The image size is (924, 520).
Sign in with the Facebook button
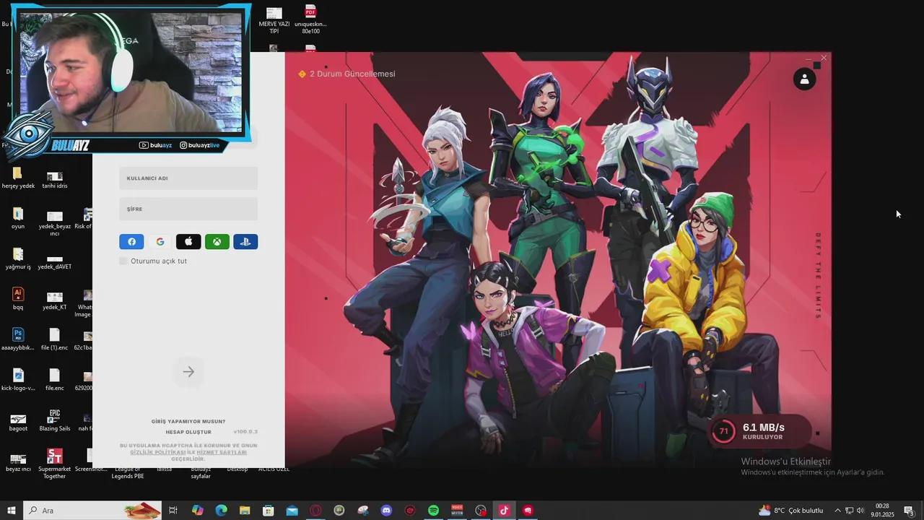coord(131,242)
